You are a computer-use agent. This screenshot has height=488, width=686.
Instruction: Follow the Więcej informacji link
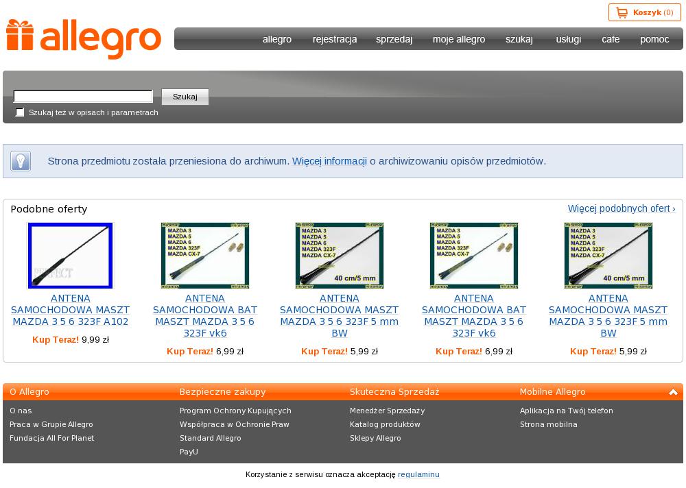pyautogui.click(x=329, y=161)
